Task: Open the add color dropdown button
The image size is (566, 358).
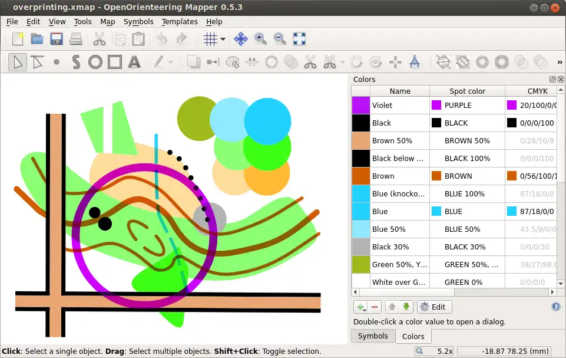Action: [x=360, y=307]
